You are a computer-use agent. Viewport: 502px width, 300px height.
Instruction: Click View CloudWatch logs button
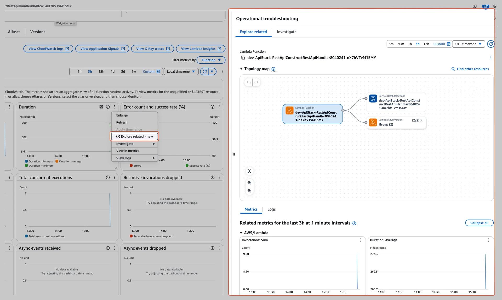click(49, 49)
